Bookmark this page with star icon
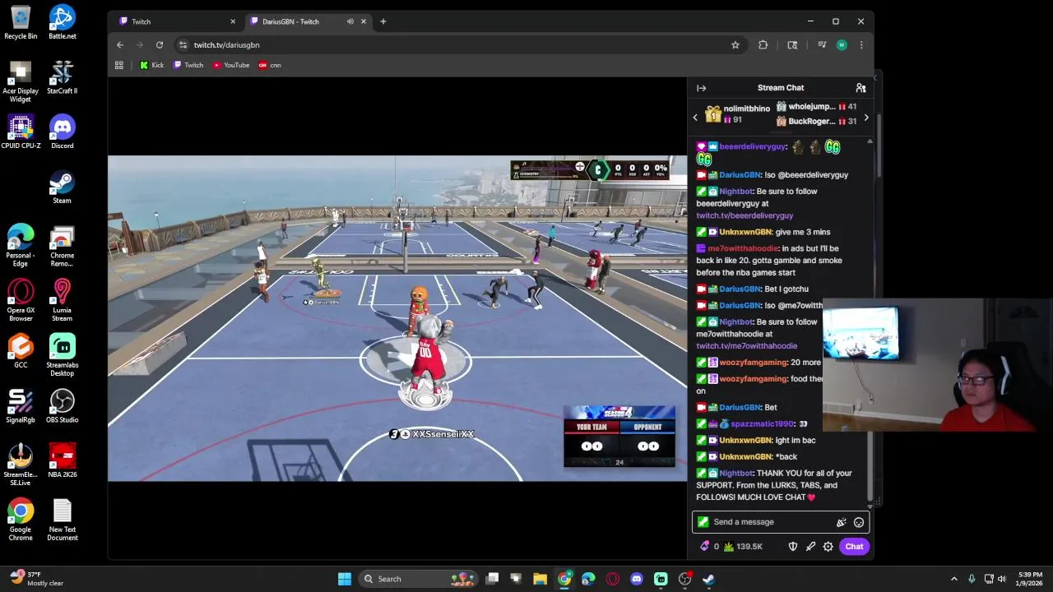Viewport: 1053px width, 592px height. (x=735, y=45)
